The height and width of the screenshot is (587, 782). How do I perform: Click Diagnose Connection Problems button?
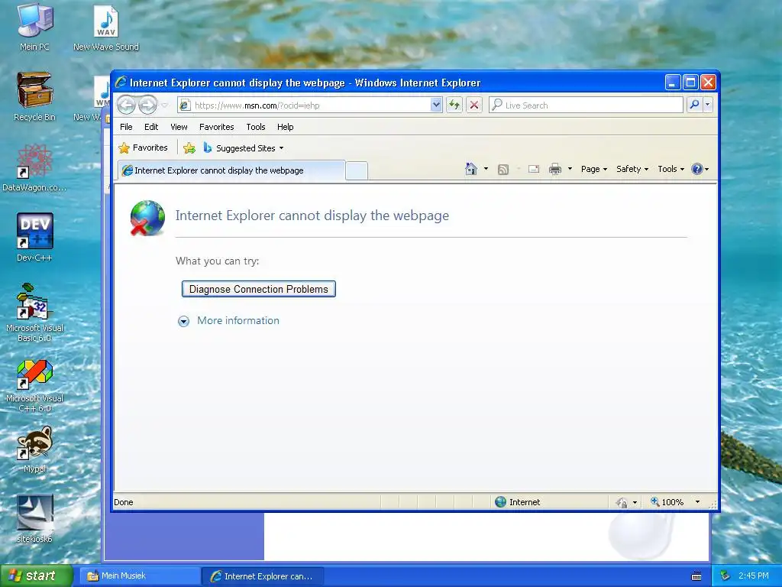[x=258, y=289]
